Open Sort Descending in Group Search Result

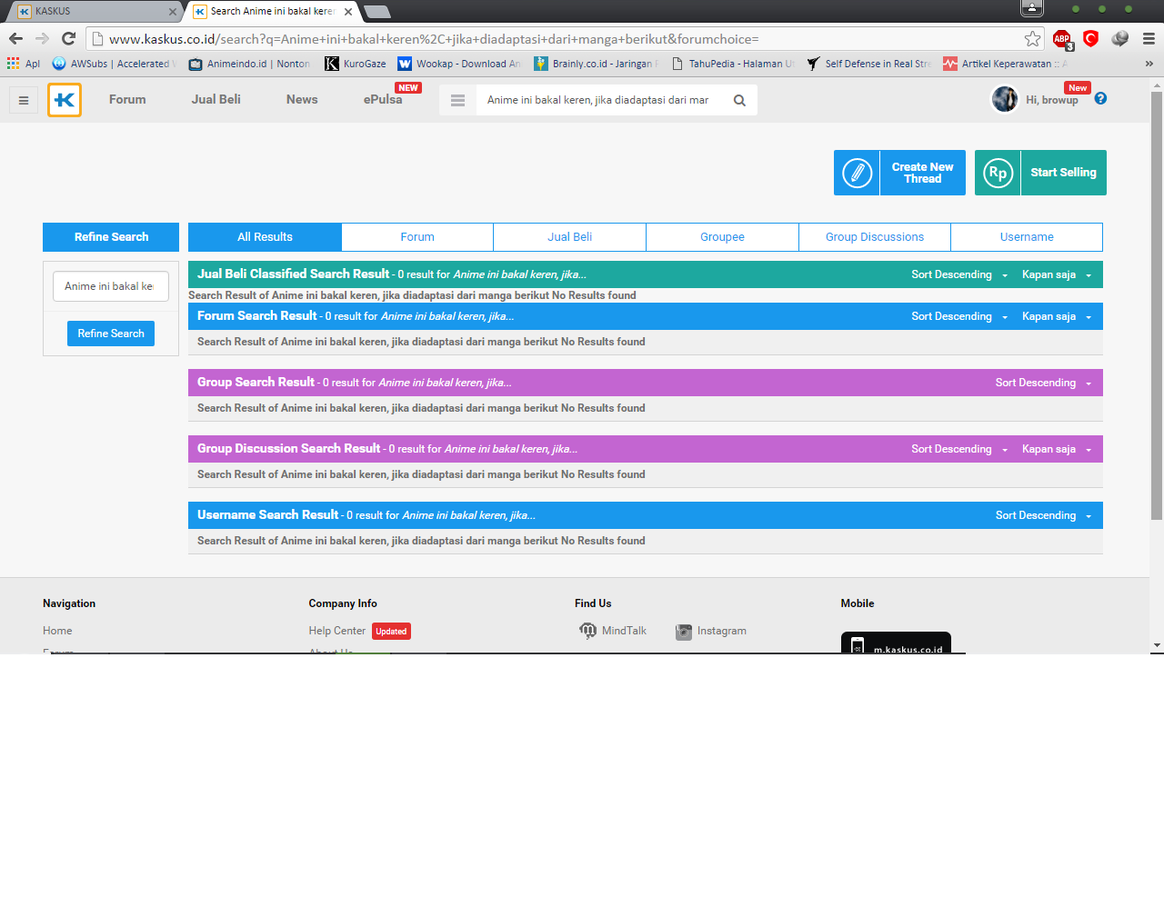click(1043, 383)
